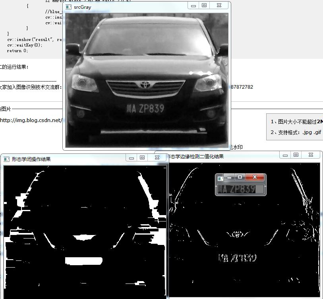Click the 形态学边缘检测二值化结果 title text
Screen dimensions: 323x299
196,157
